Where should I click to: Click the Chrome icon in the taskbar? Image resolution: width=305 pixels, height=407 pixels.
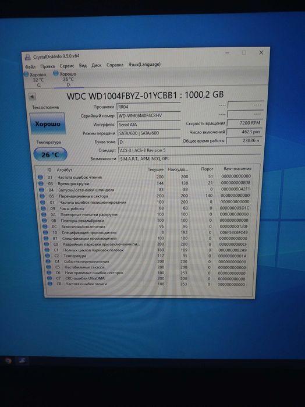8,360
